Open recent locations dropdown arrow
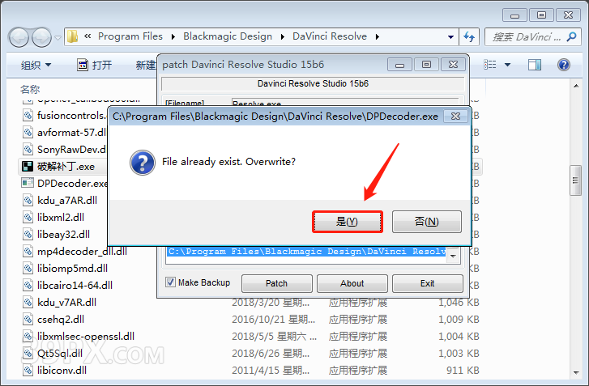The height and width of the screenshot is (386, 589). 58,37
